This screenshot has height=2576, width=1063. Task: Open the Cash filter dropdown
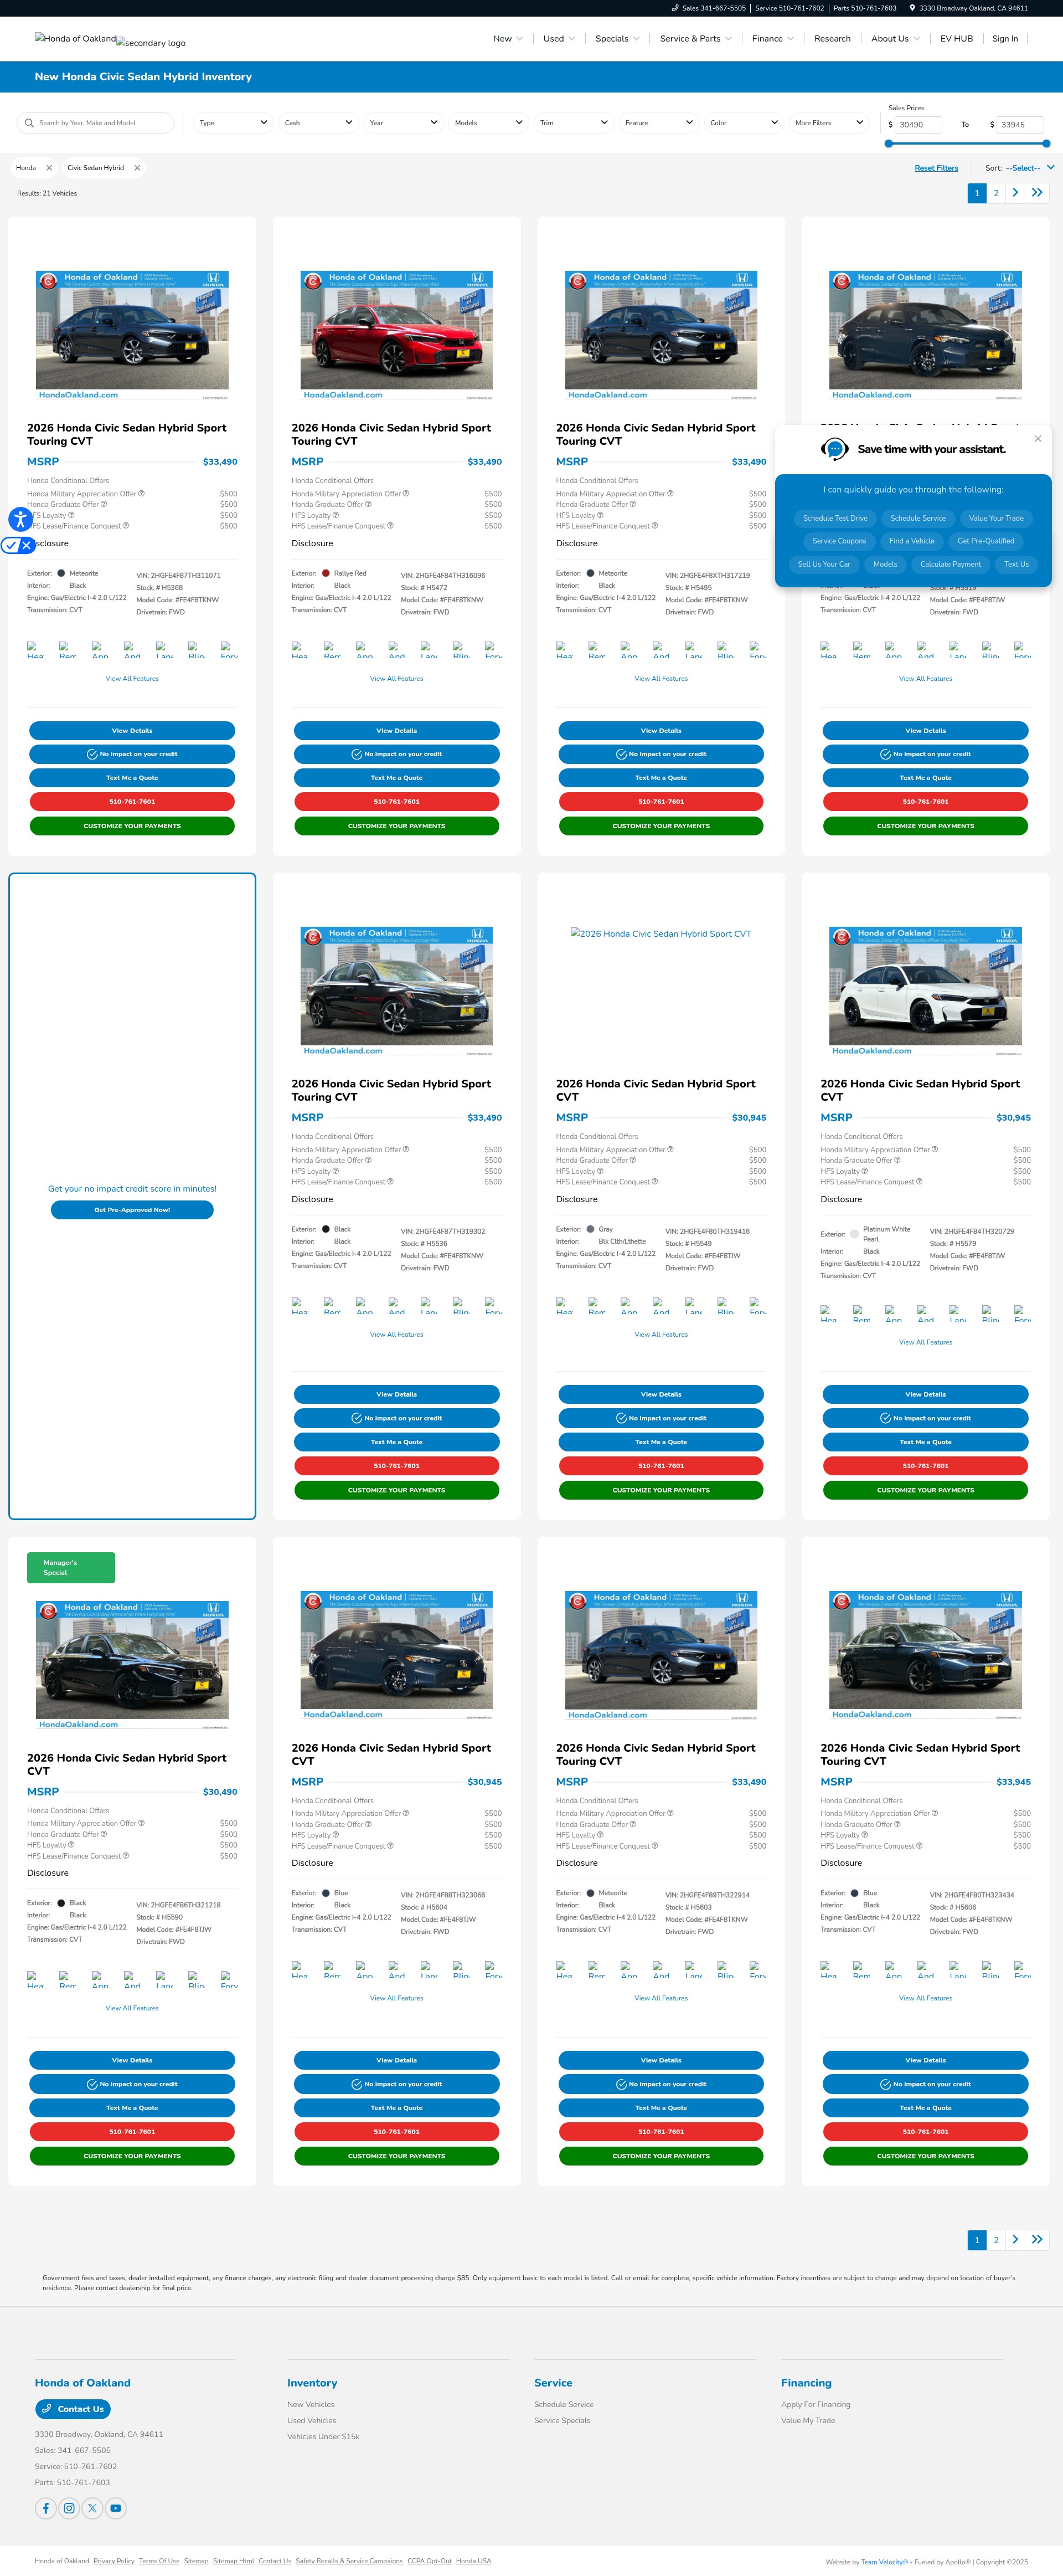click(319, 123)
